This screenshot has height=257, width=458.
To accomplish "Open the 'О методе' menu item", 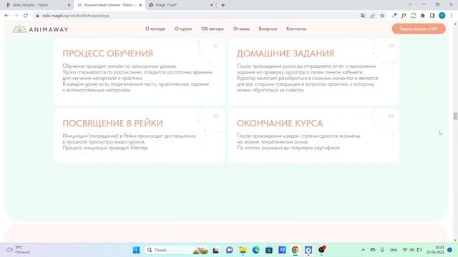I will (155, 29).
